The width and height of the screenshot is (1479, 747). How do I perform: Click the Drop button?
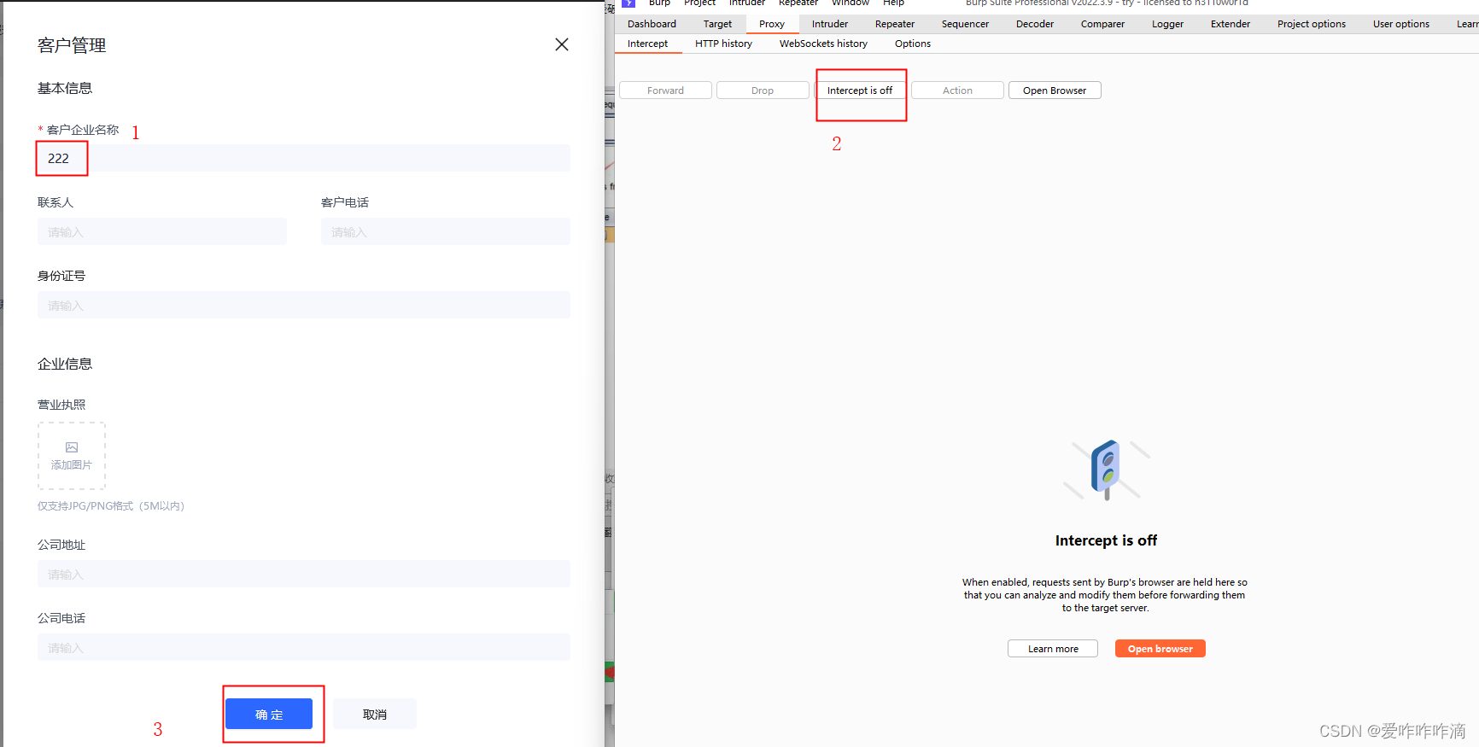(763, 90)
